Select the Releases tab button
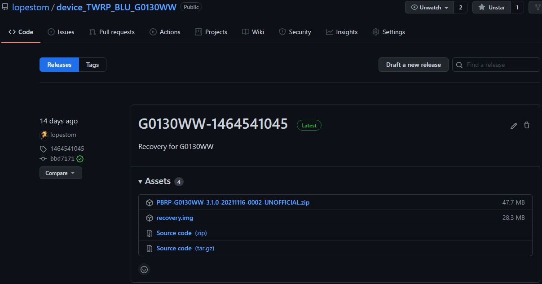The height and width of the screenshot is (284, 542). (59, 65)
